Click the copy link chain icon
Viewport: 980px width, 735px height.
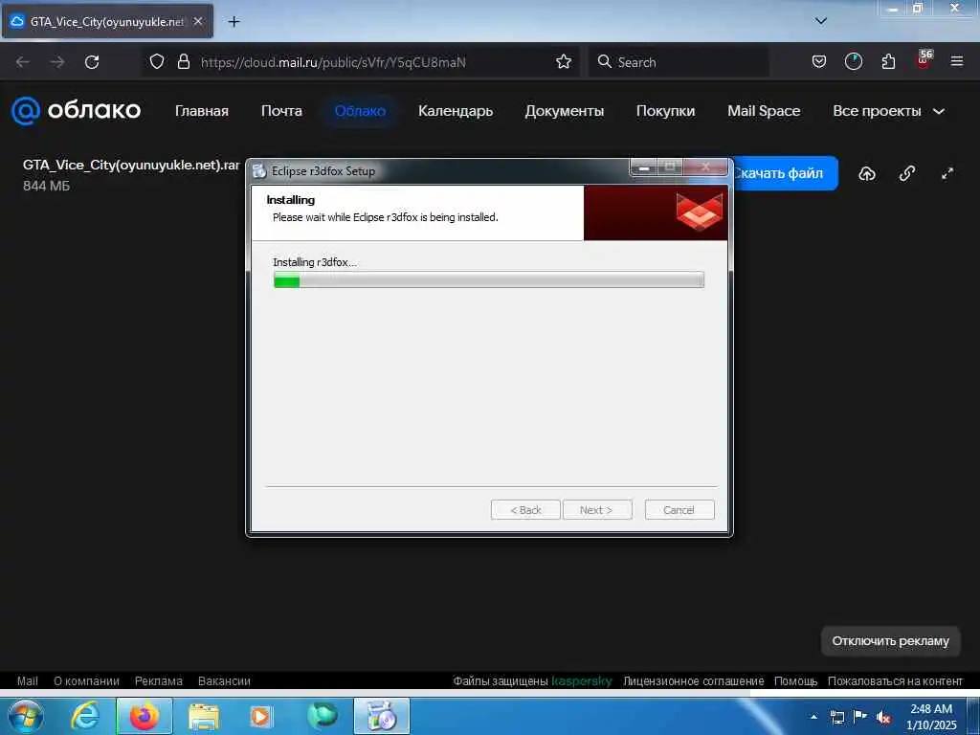[907, 174]
